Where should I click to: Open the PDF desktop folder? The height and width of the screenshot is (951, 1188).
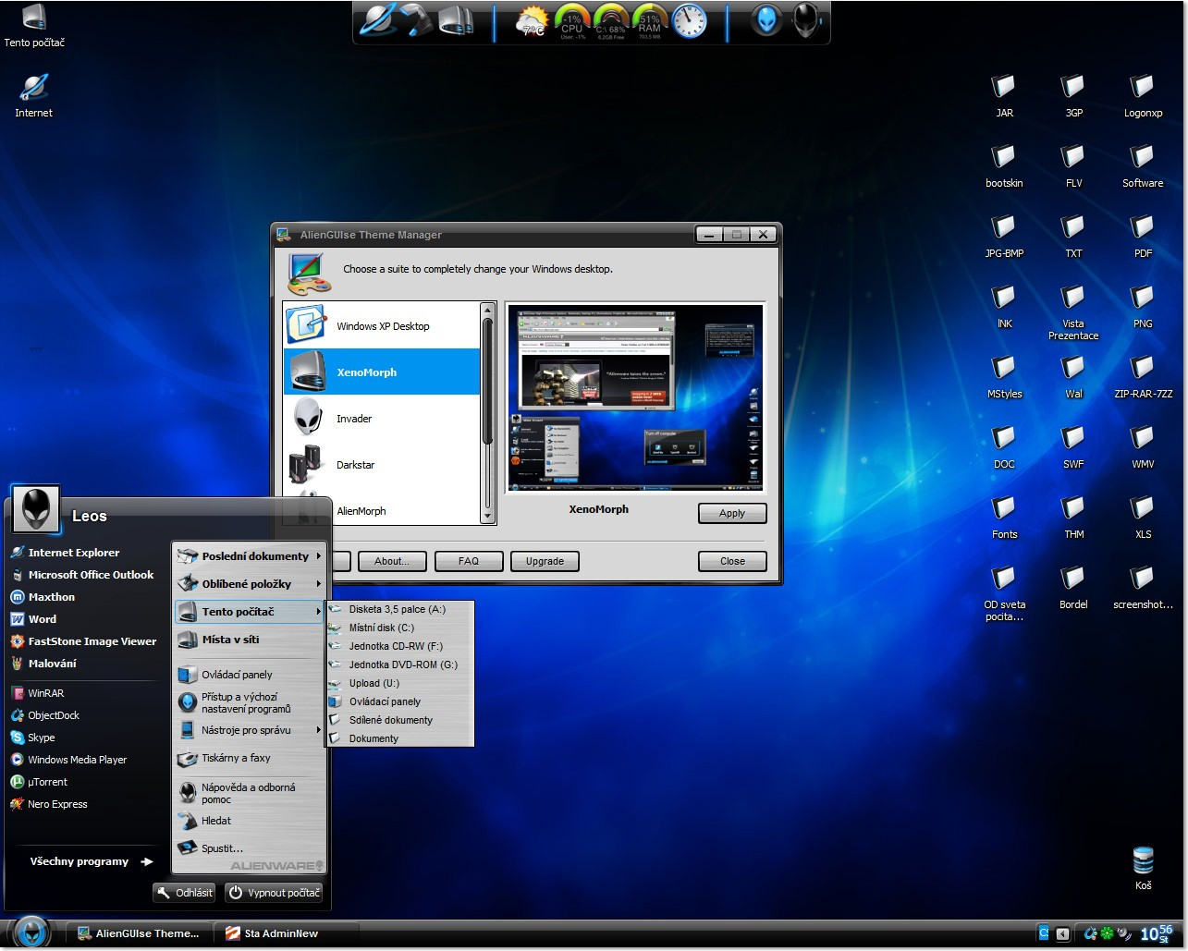(1143, 237)
